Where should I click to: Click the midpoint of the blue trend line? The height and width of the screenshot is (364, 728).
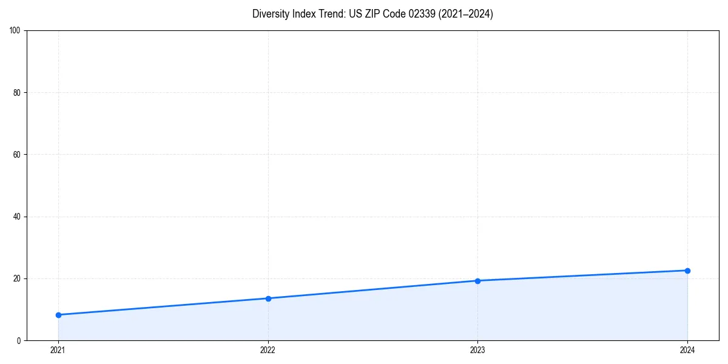(x=372, y=289)
